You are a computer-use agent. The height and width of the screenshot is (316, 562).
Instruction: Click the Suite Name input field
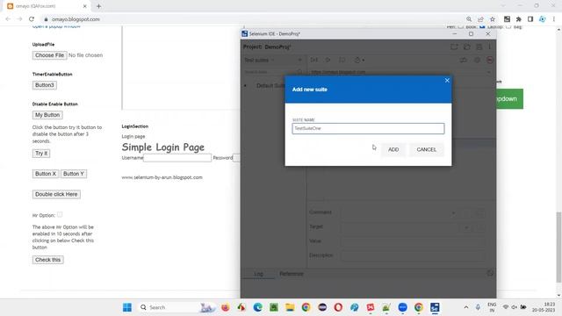point(368,129)
